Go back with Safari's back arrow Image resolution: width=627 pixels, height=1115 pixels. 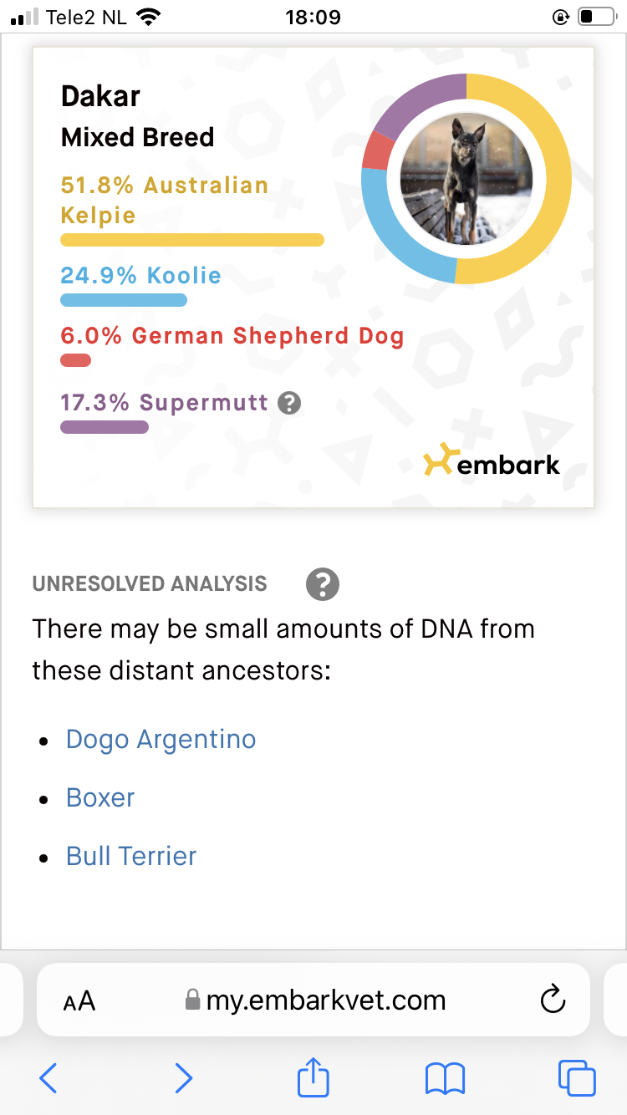tap(48, 1078)
